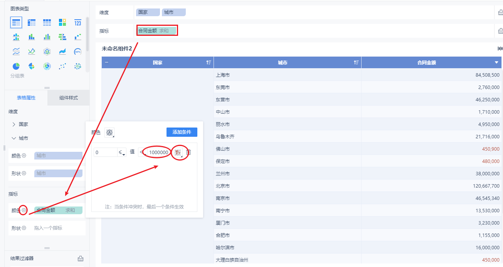This screenshot has height=267, width=503.
Task: Select the cross table chart type icon
Action: click(32, 23)
